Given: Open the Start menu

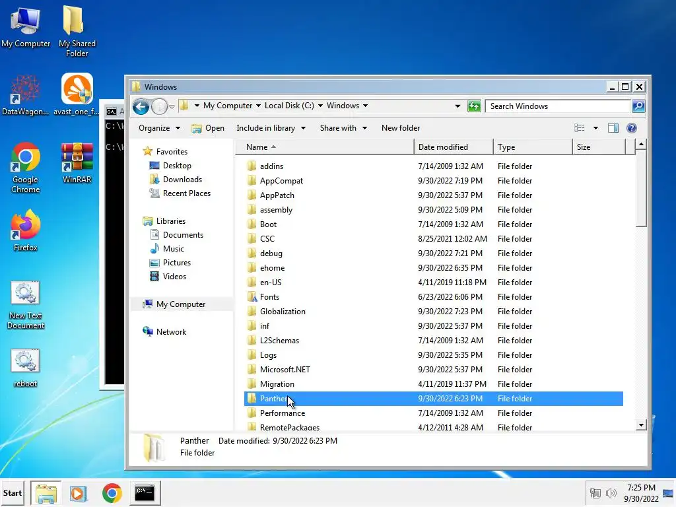Looking at the screenshot, I should pyautogui.click(x=13, y=493).
